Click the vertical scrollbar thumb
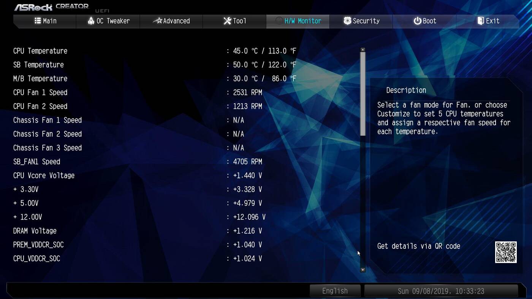The width and height of the screenshot is (532, 299). click(363, 93)
